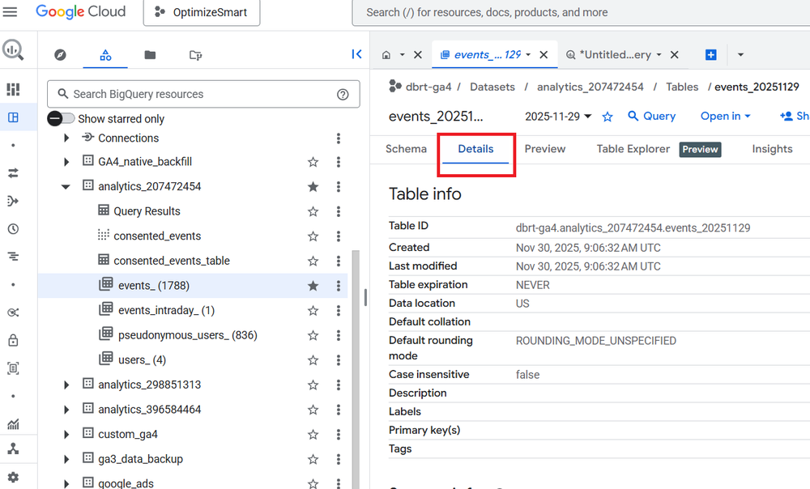Viewport: 810px width, 489px height.
Task: Expand the analytics_298851313 dataset
Action: [66, 385]
